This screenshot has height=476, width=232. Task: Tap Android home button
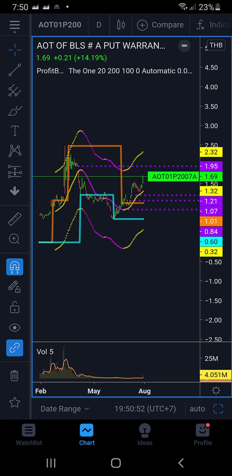point(116,463)
